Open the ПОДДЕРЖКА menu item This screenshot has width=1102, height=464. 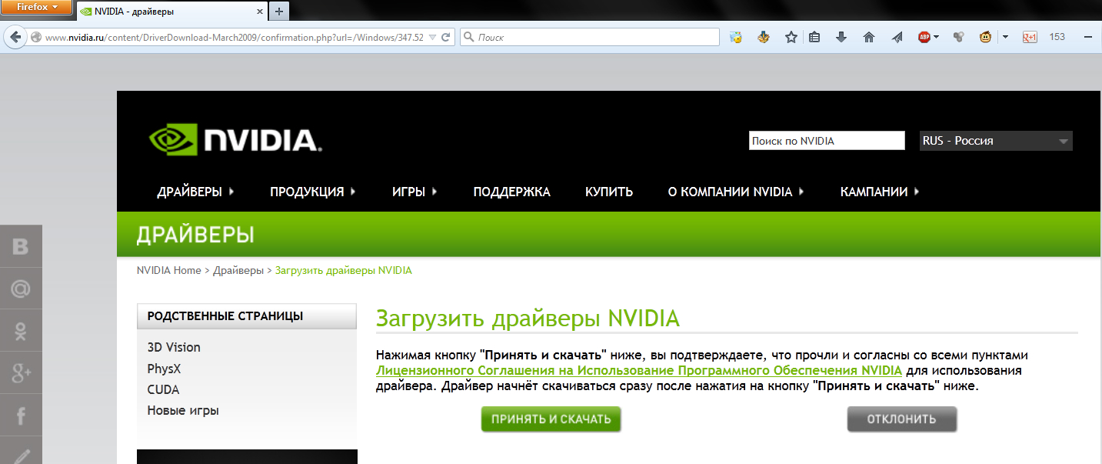click(511, 192)
